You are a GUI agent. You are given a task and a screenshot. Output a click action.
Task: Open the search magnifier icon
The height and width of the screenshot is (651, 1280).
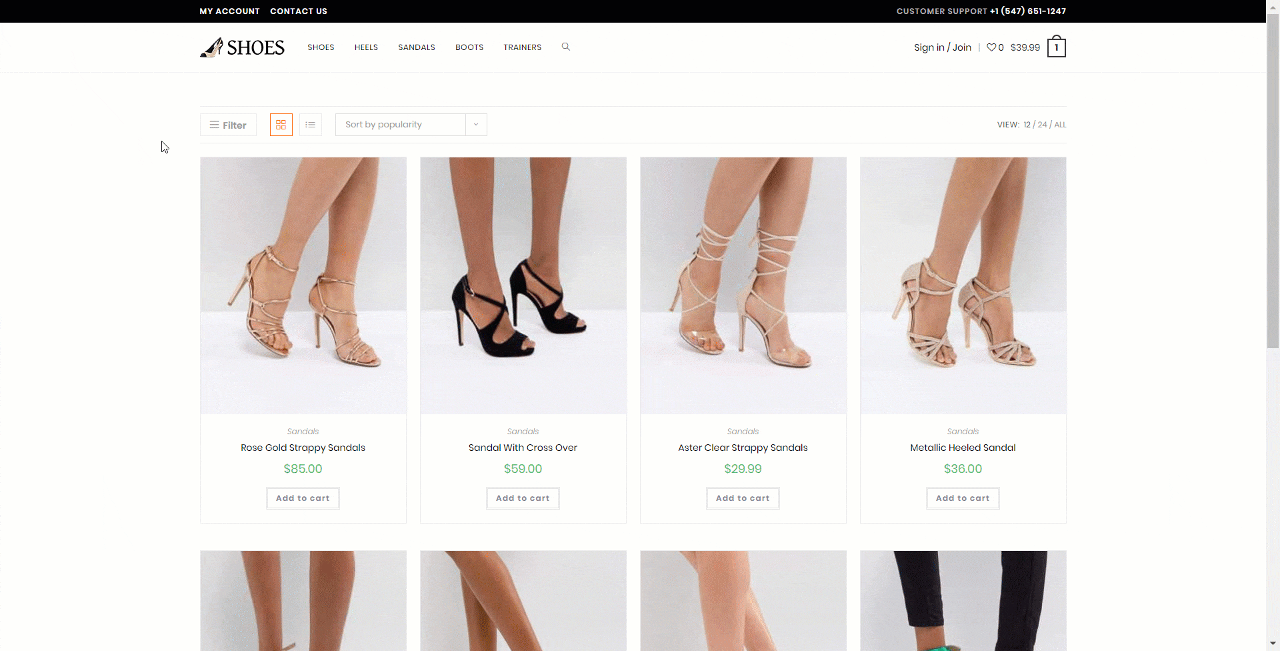565,47
